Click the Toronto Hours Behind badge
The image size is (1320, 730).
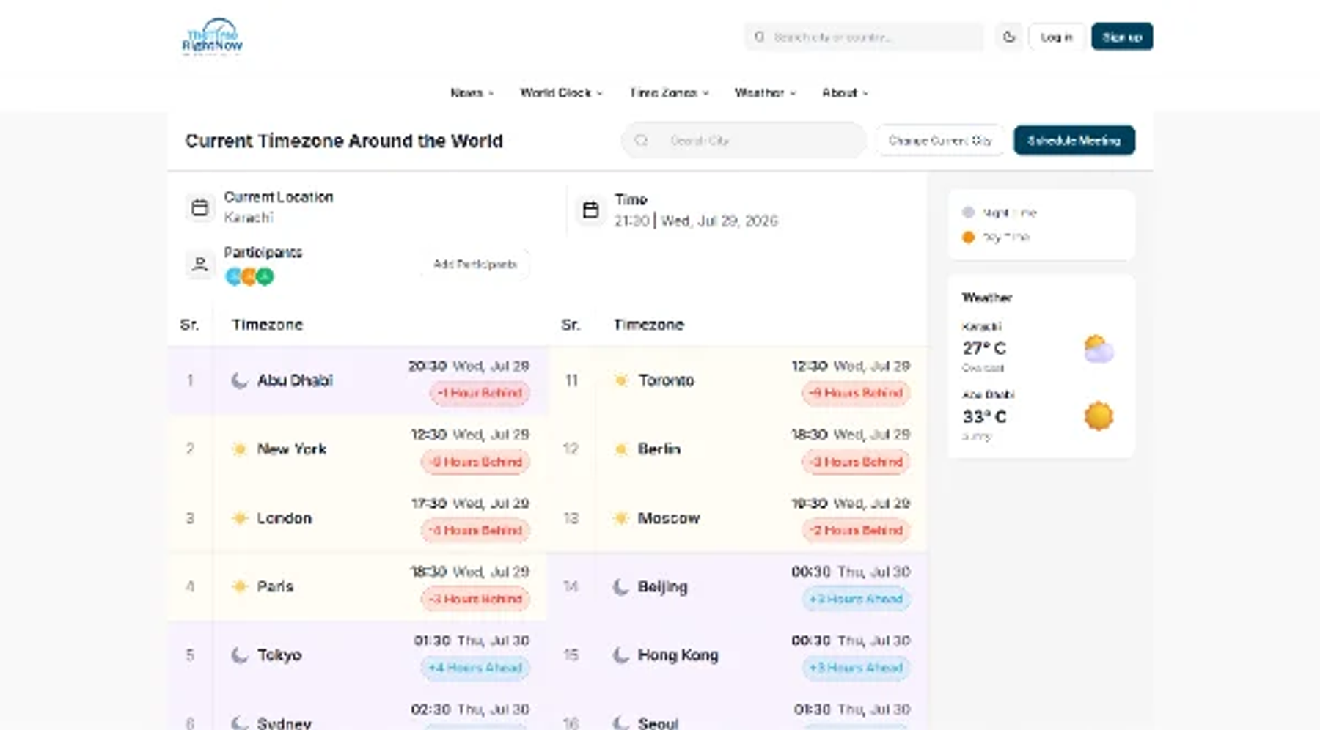pyautogui.click(x=856, y=393)
